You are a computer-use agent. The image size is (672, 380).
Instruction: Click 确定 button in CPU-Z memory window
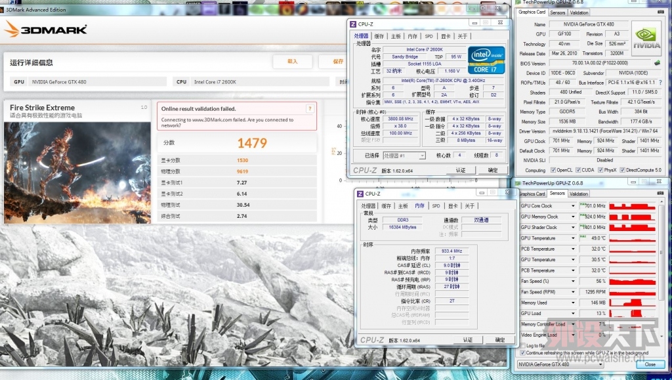pyautogui.click(x=499, y=340)
